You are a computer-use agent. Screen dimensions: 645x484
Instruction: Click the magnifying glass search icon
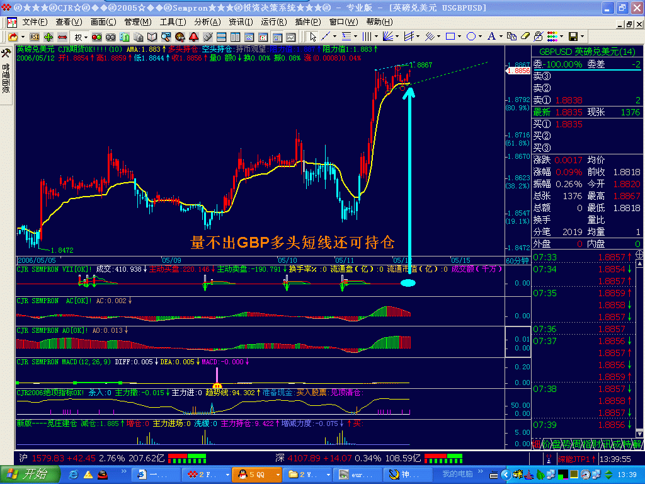click(166, 37)
